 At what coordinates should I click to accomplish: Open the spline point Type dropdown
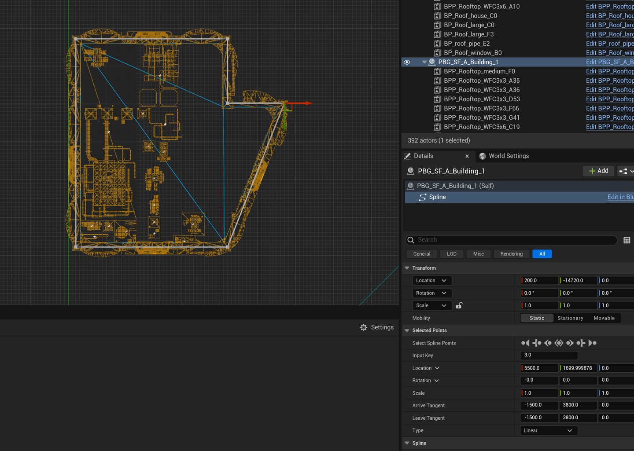click(549, 430)
